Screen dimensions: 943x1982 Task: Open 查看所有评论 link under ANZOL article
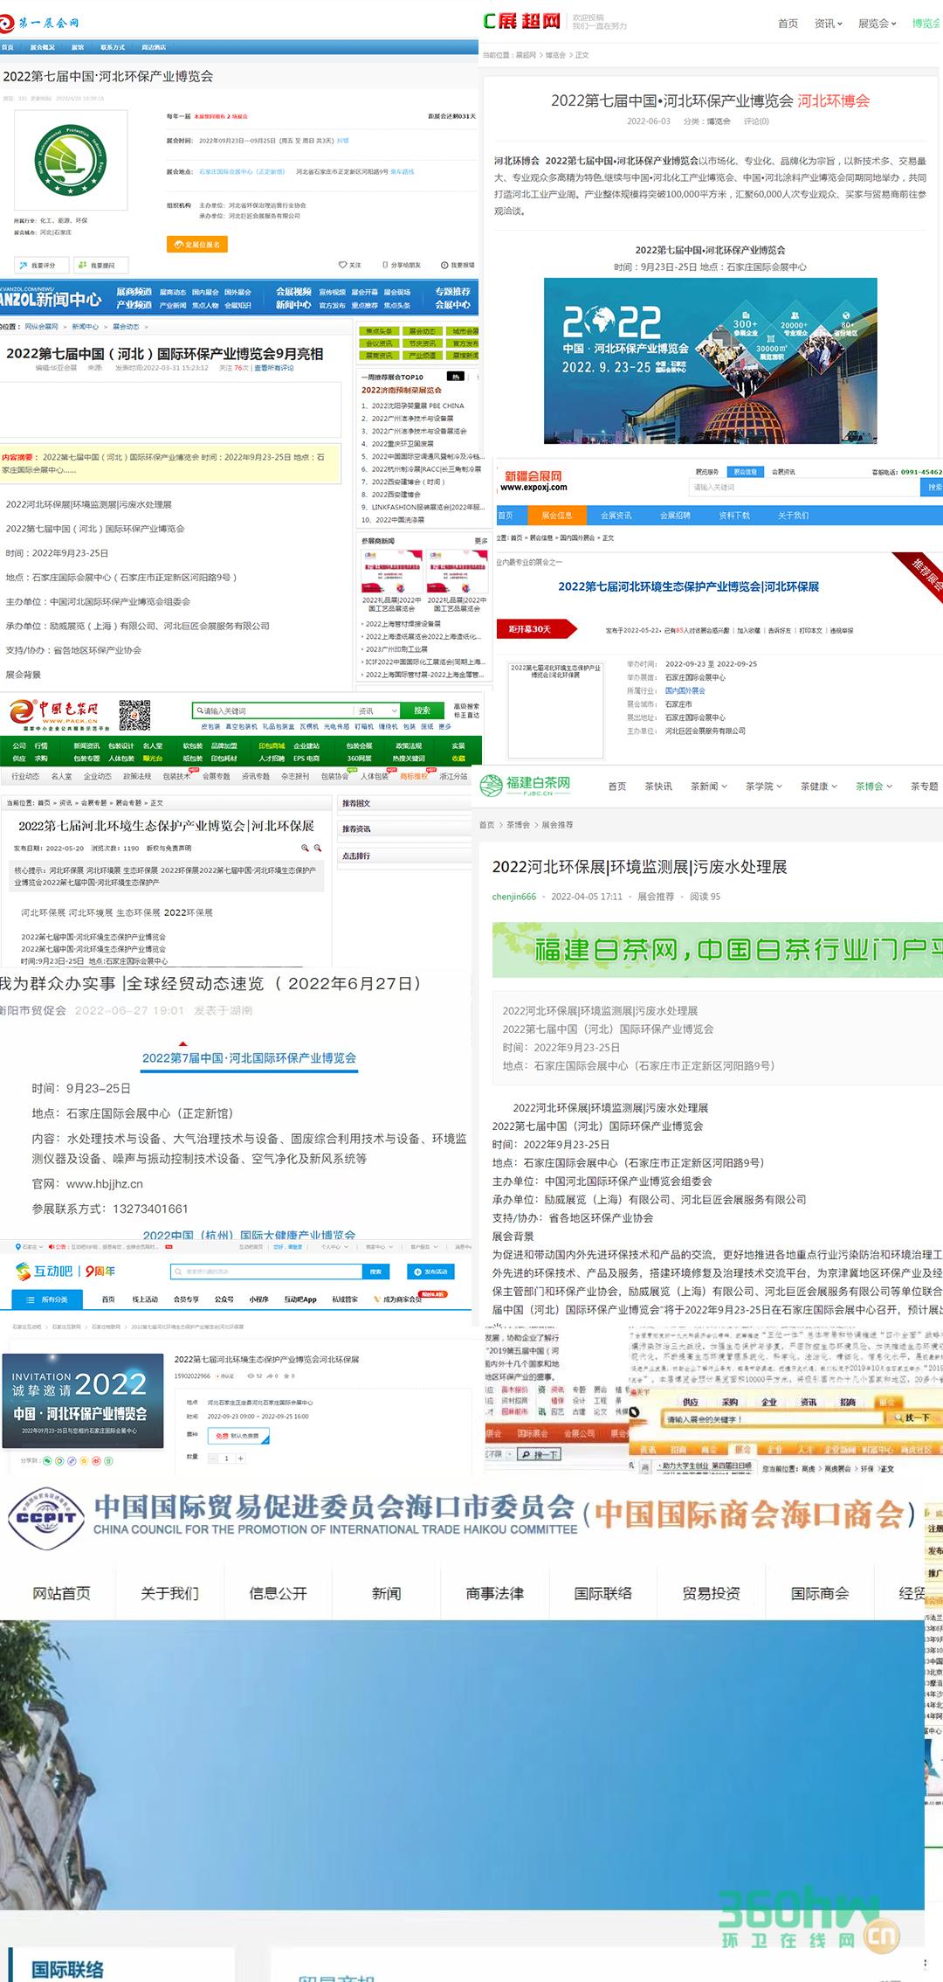pyautogui.click(x=273, y=368)
